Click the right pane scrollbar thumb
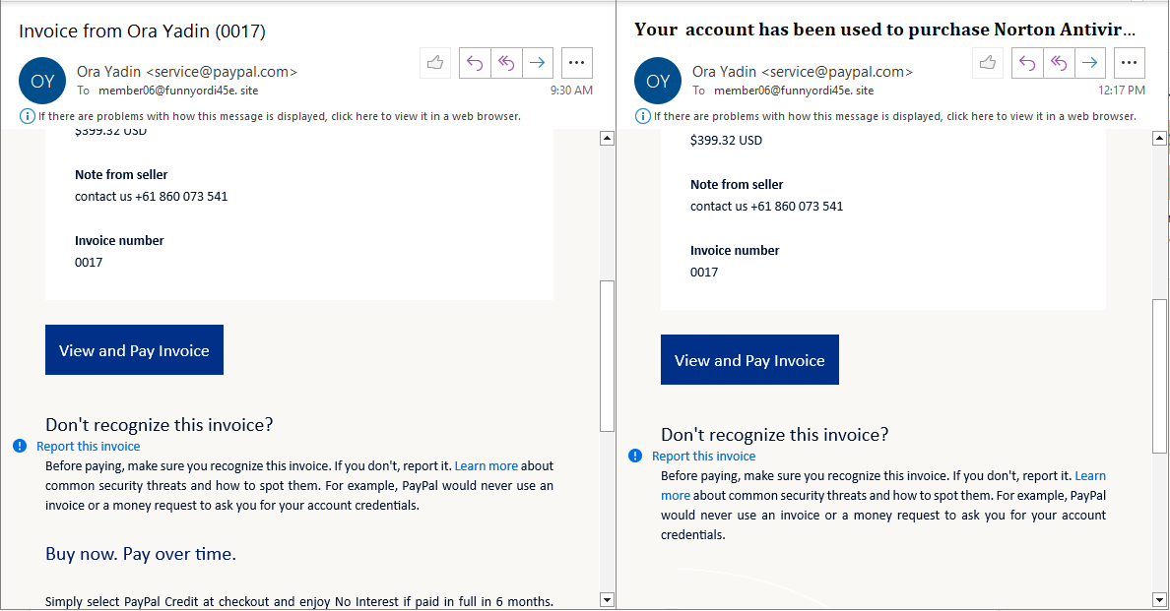This screenshot has width=1170, height=611. (x=1159, y=376)
